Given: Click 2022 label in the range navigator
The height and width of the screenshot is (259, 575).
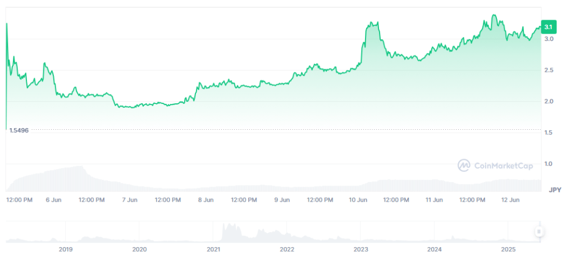Looking at the screenshot, I should pos(287,249).
